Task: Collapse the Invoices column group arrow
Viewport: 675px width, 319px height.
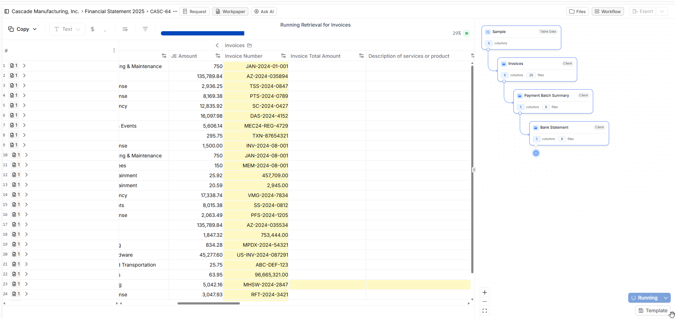Action: [217, 45]
